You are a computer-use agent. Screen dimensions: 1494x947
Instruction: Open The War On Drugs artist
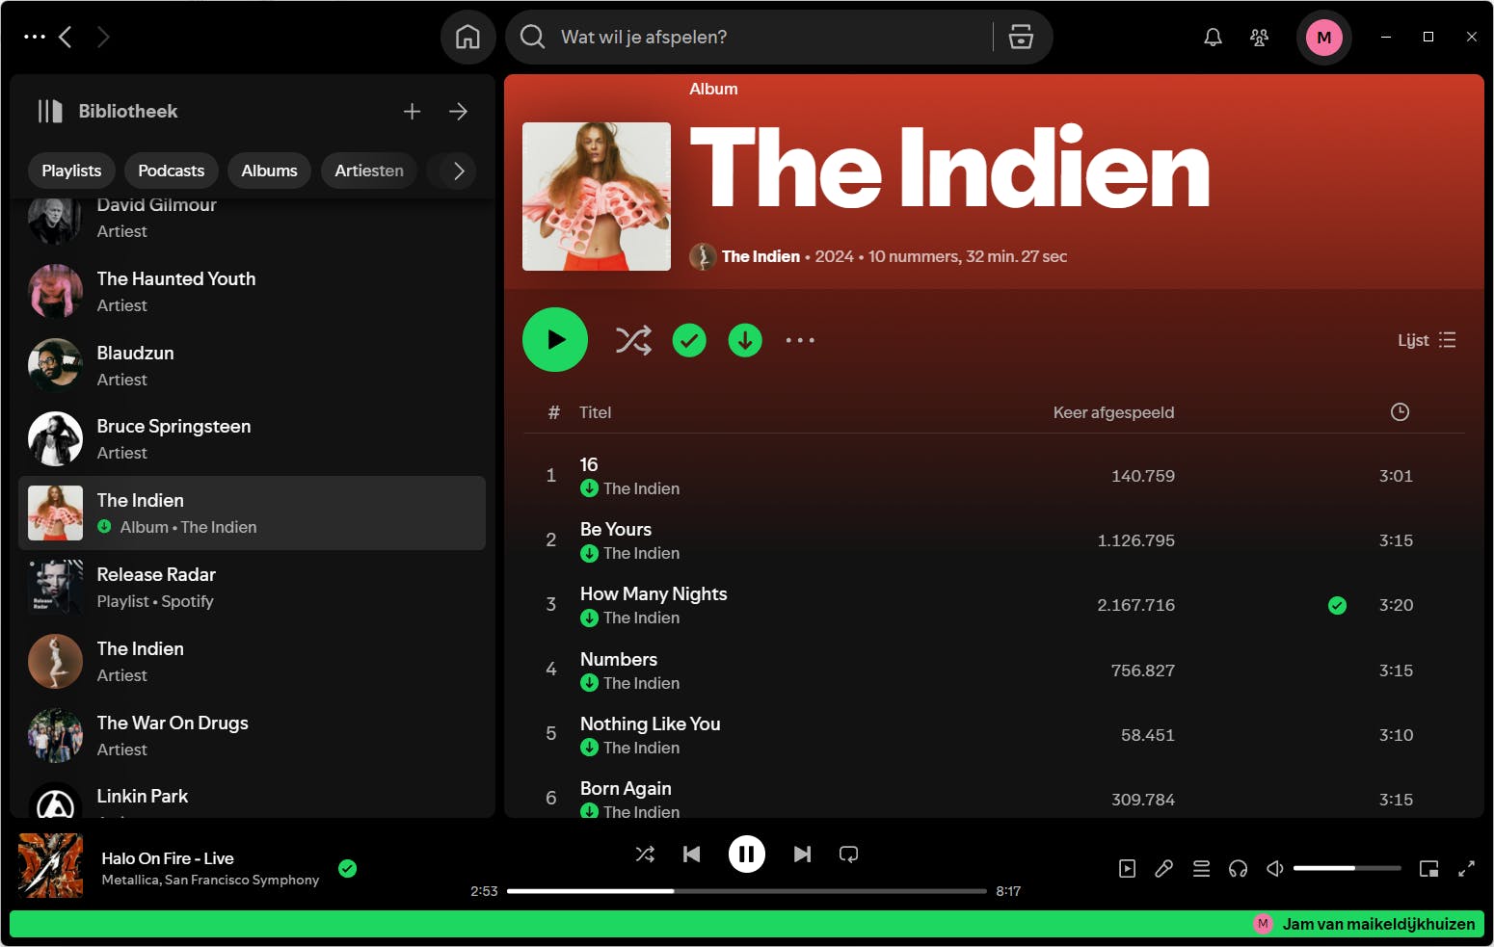click(x=252, y=735)
